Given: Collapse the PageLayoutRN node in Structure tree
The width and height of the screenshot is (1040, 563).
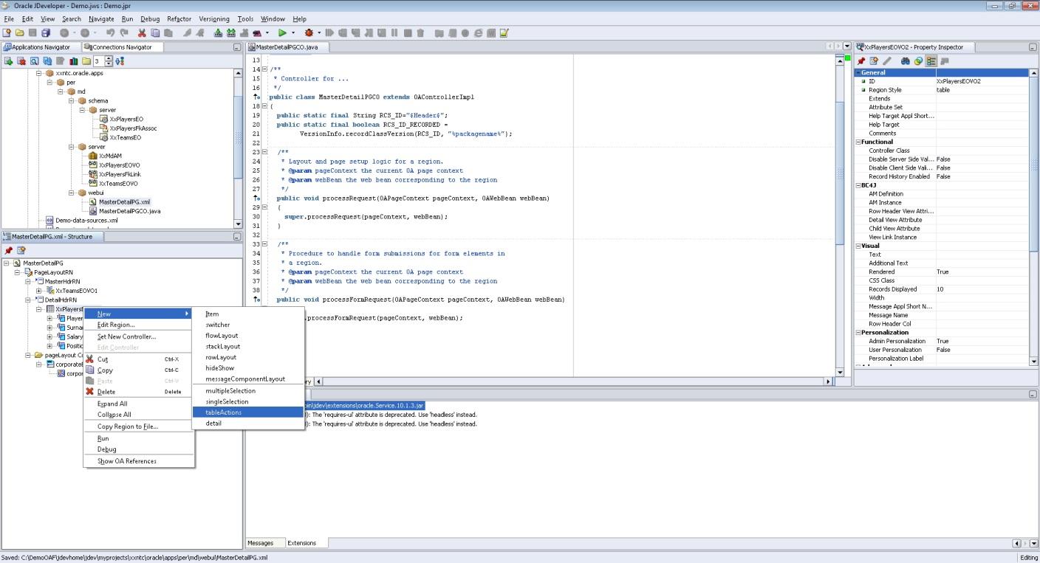Looking at the screenshot, I should pyautogui.click(x=17, y=272).
